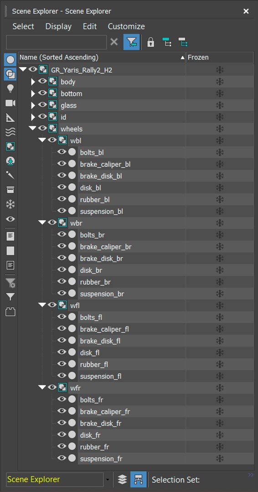Click the search text input field
The width and height of the screenshot is (258, 492).
pyautogui.click(x=57, y=42)
